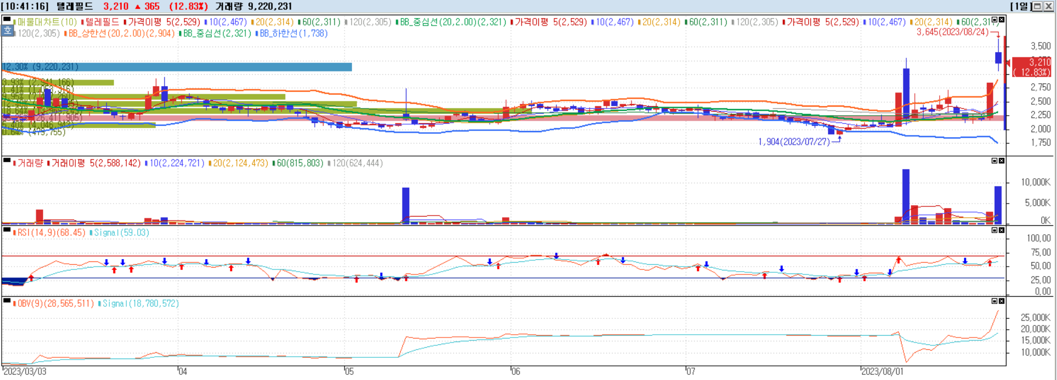Click the 10,000K volume axis label

pos(1035,183)
